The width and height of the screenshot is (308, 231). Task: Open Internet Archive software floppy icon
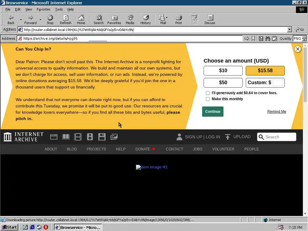102,137
